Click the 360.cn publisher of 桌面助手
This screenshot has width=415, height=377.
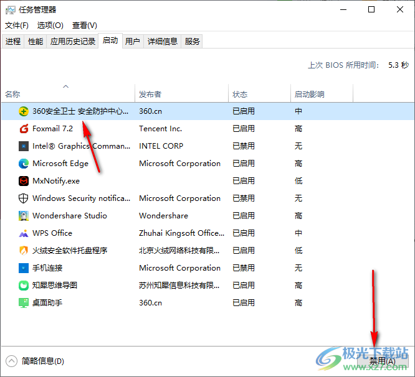click(x=150, y=303)
